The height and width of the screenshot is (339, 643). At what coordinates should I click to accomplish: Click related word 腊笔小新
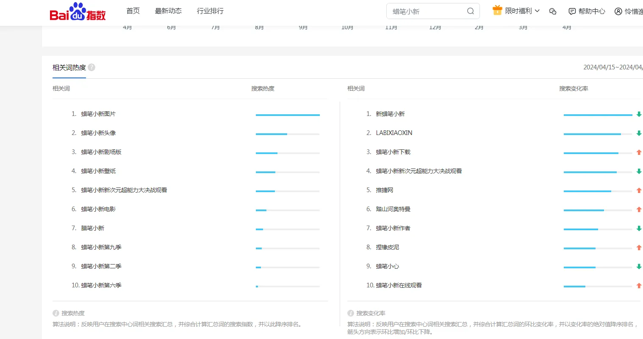[92, 228]
